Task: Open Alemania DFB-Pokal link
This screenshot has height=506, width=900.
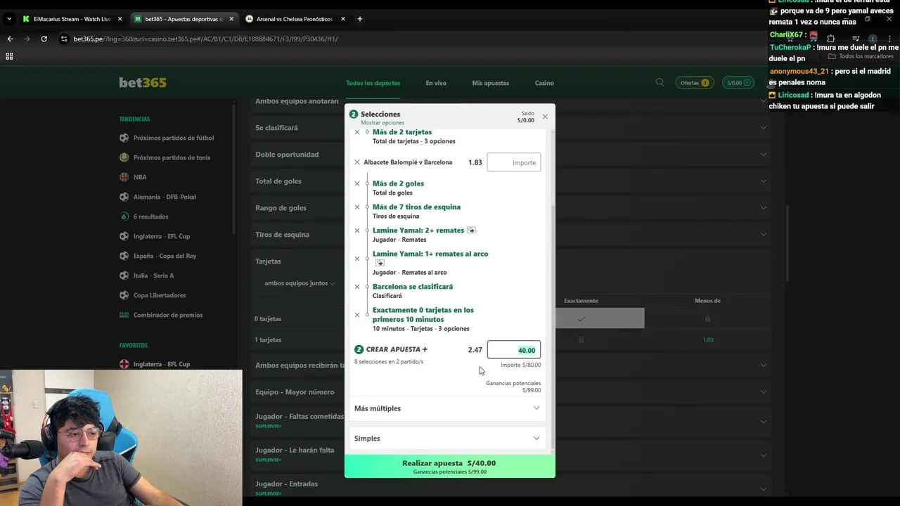Action: tap(164, 197)
